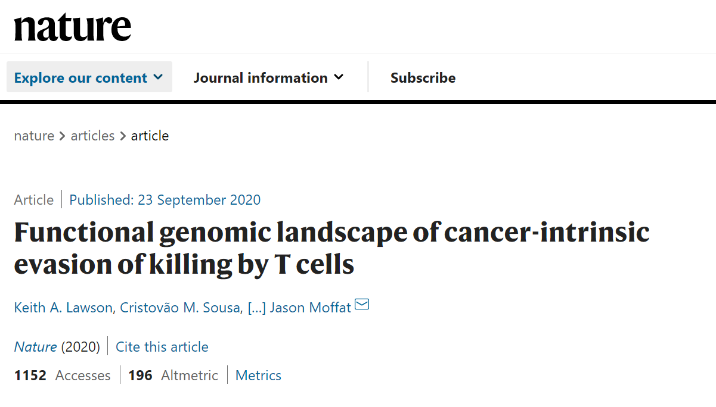716x407 pixels.
Task: Open author Jason Moffat
Action: pos(311,308)
